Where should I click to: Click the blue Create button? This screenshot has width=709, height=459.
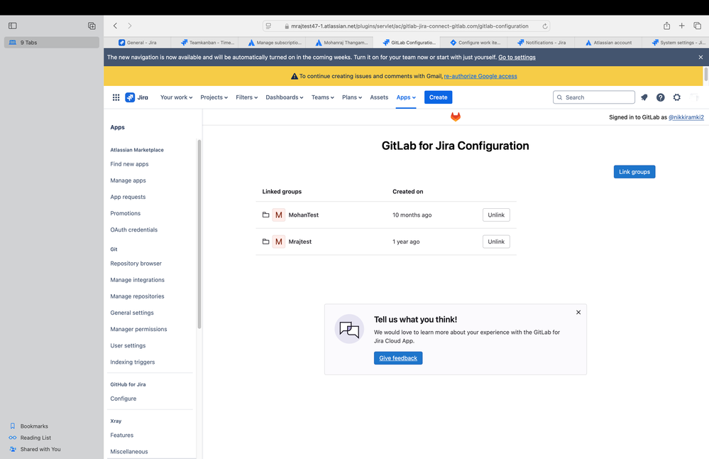coord(438,97)
